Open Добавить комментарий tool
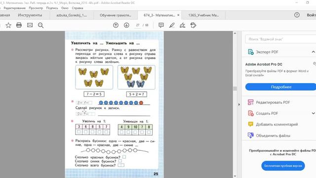The width and height of the screenshot is (316, 178). click(277, 124)
